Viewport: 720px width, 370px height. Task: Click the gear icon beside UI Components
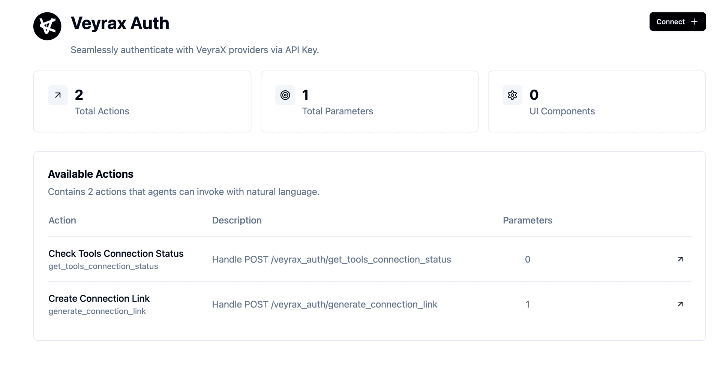pos(512,95)
